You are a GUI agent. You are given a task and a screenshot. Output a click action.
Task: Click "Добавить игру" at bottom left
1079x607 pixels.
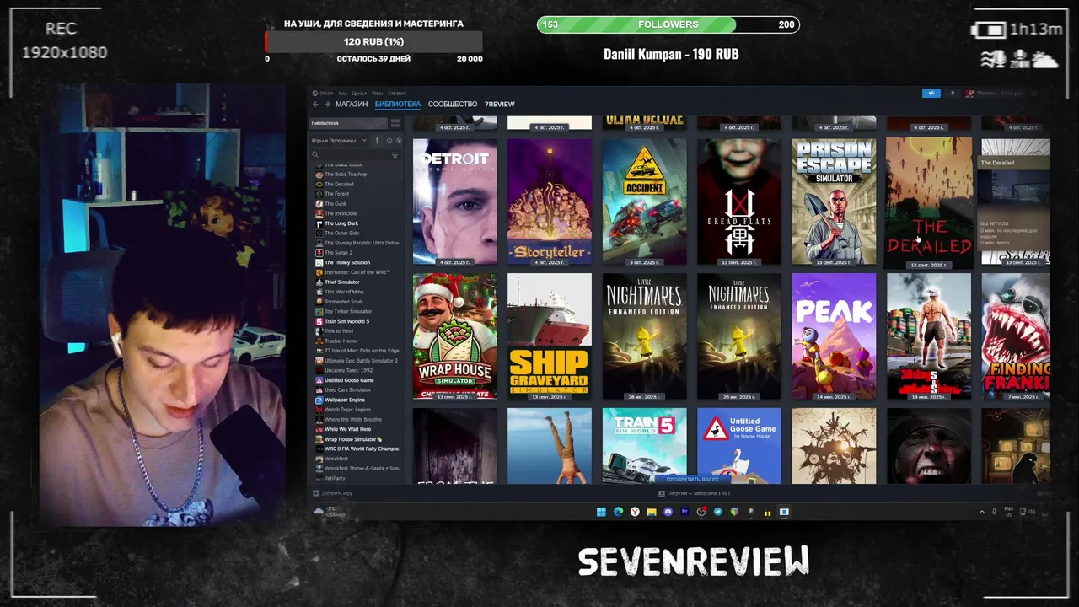(x=333, y=493)
